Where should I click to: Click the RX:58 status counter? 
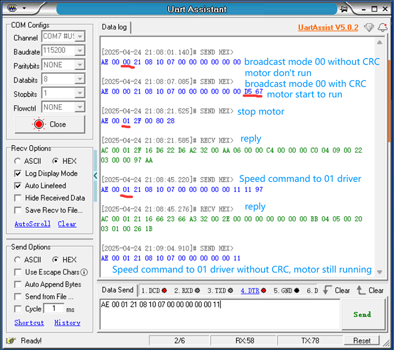pos(245,341)
